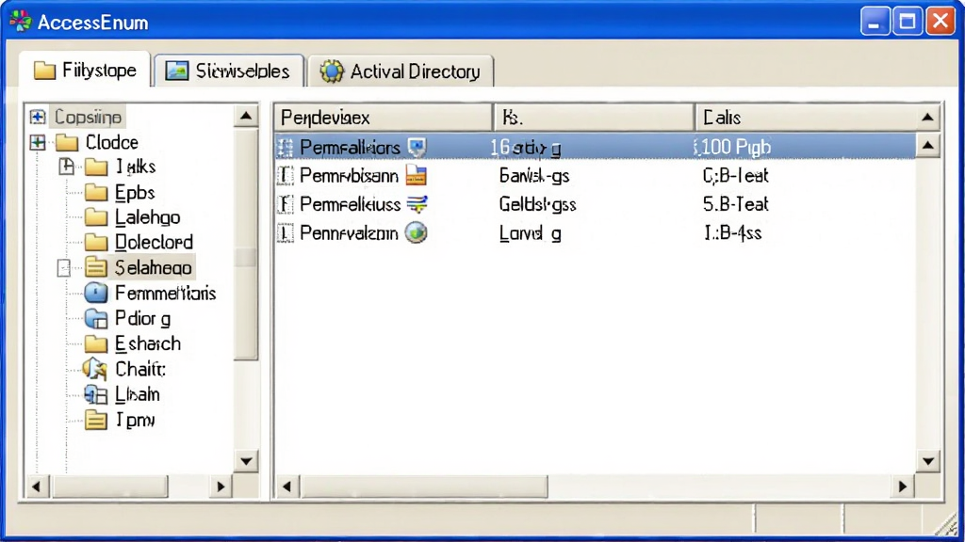Click tree panel scroll right arrow
965x542 pixels.
coord(221,486)
